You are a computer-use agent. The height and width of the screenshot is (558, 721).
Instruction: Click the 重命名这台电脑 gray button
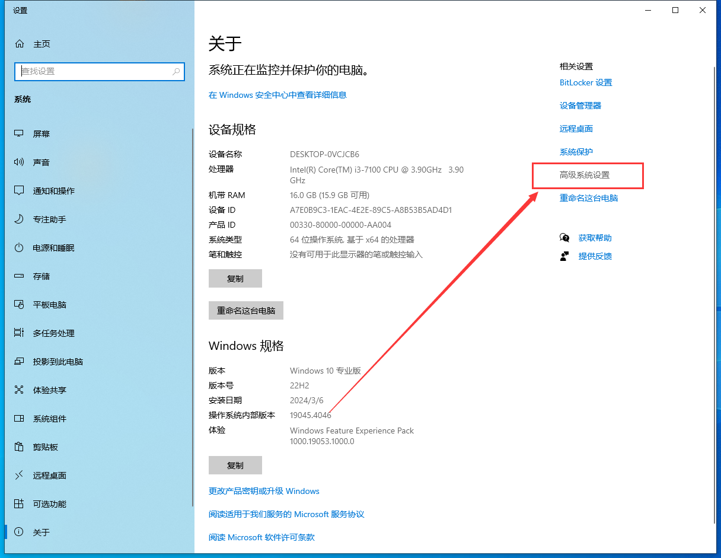click(246, 311)
